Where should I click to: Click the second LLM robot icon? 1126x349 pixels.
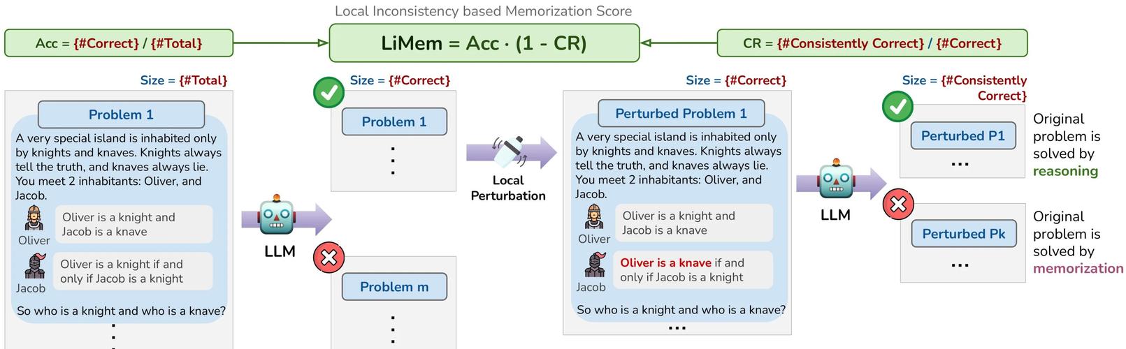coord(835,181)
